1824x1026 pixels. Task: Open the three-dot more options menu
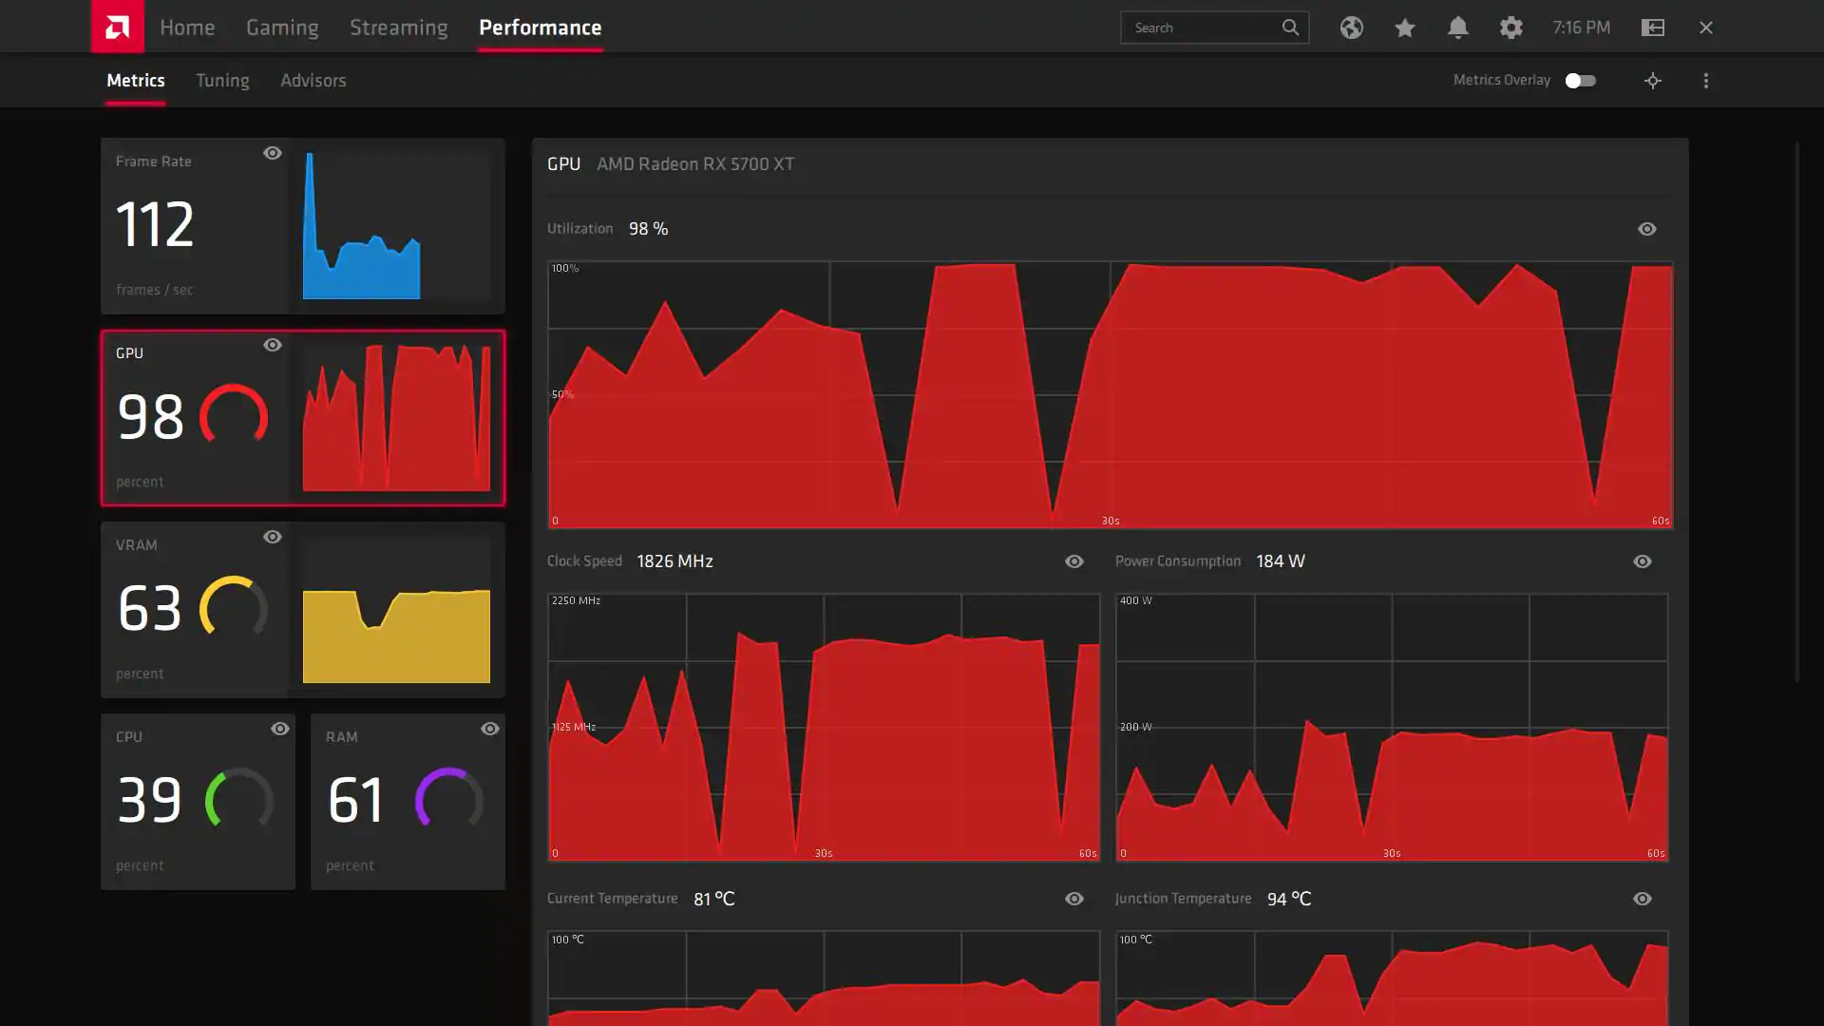[1705, 81]
